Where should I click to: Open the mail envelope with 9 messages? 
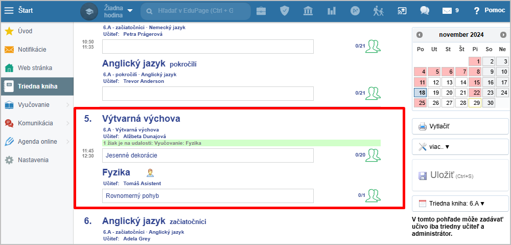click(450, 10)
